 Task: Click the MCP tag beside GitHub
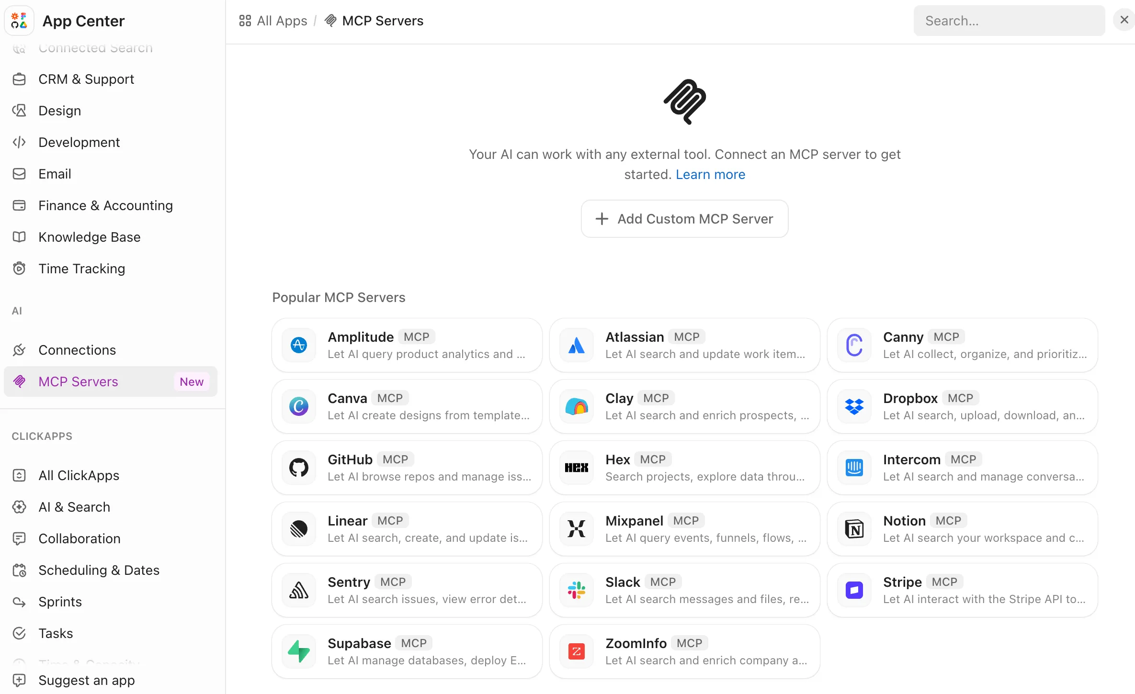tap(396, 459)
